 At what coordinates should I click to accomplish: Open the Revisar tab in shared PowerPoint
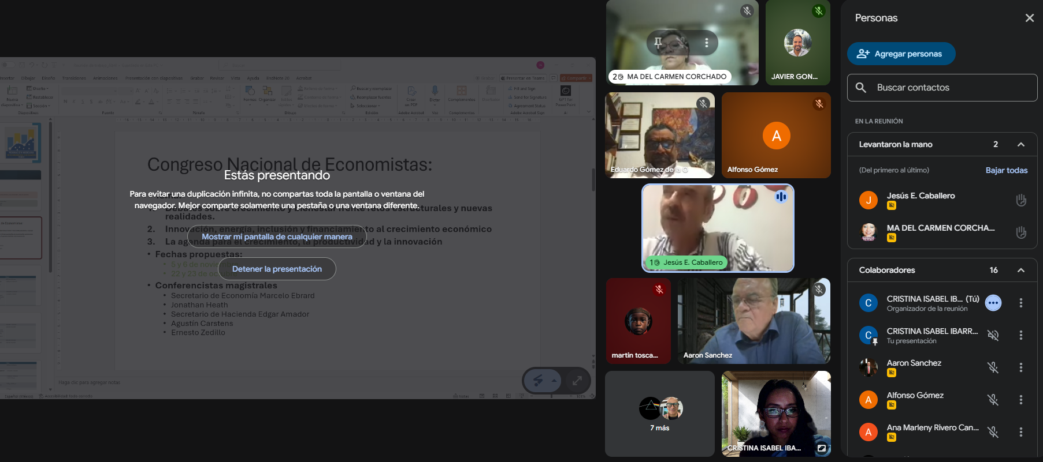pos(217,78)
